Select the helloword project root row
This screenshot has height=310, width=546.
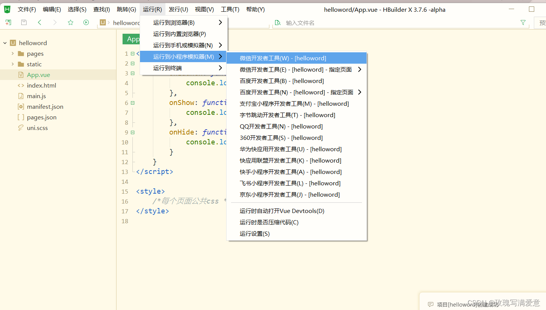pos(58,43)
